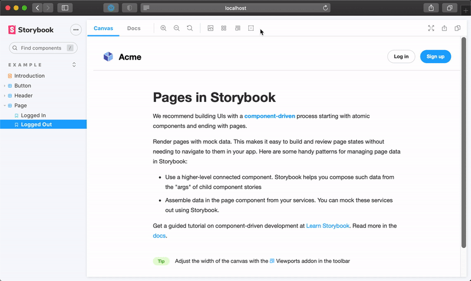Click the Logged In bookmark icon

point(16,115)
